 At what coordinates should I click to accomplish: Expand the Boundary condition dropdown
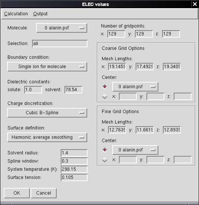coord(47,67)
